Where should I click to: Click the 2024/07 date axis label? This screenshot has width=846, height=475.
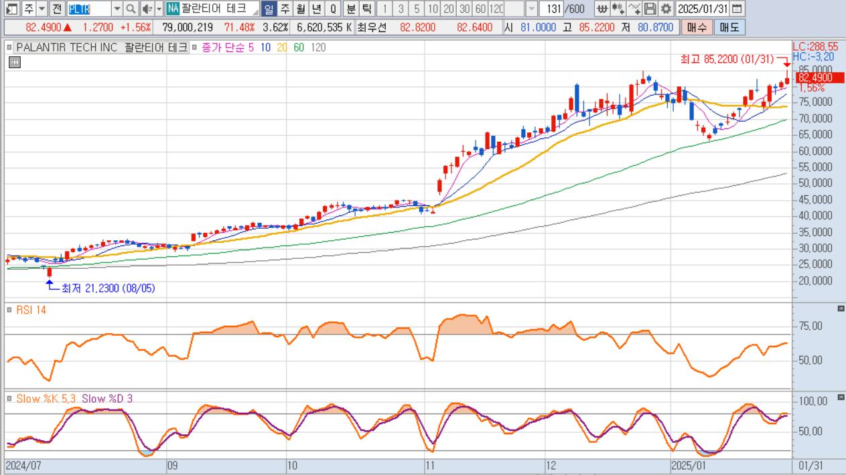pos(24,465)
